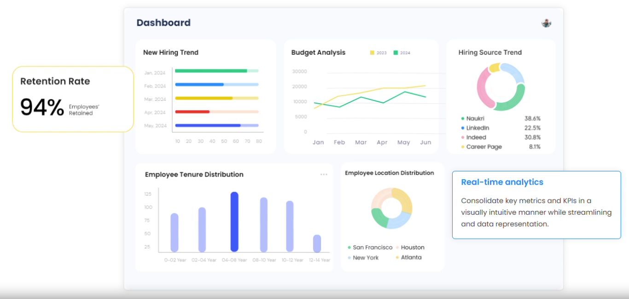Select the 12-14 Year tenure bar

pos(317,243)
